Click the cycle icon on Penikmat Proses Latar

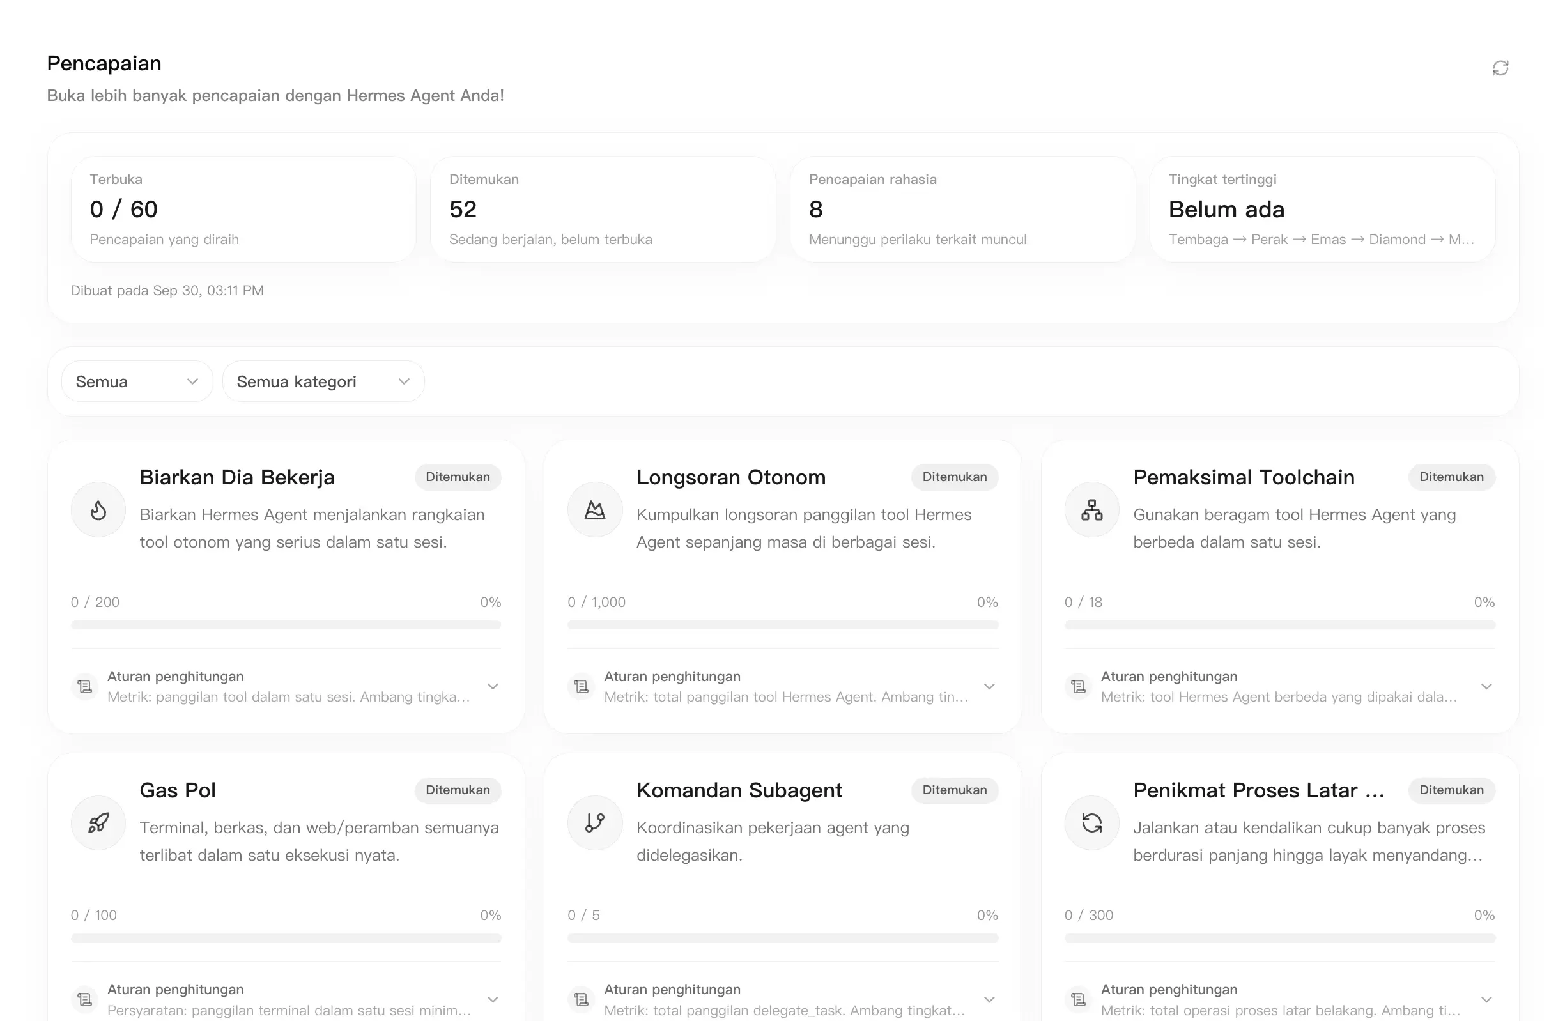pos(1092,823)
